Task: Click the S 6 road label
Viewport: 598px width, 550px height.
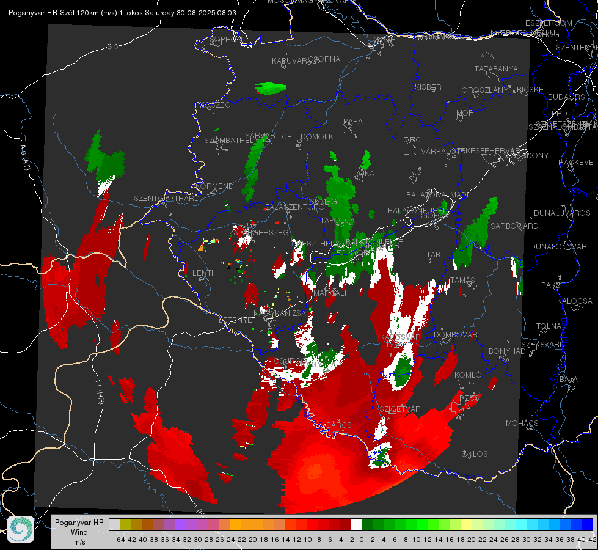Action: click(113, 46)
